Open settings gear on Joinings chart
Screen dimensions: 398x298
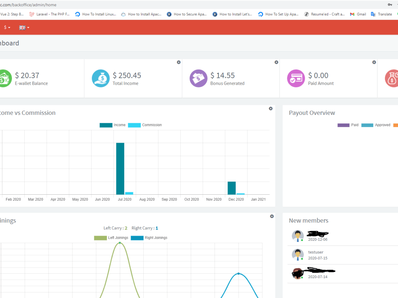(x=272, y=217)
